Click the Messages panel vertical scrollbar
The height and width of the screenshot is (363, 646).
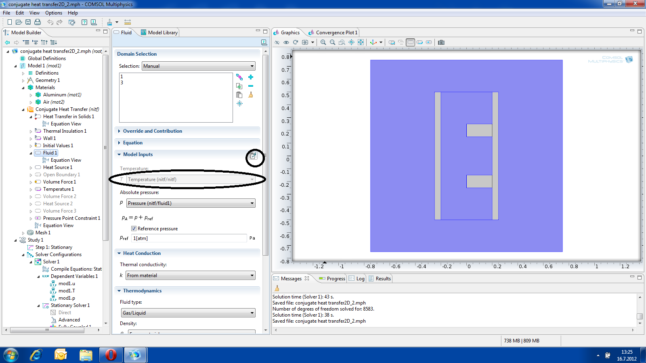tap(640, 316)
